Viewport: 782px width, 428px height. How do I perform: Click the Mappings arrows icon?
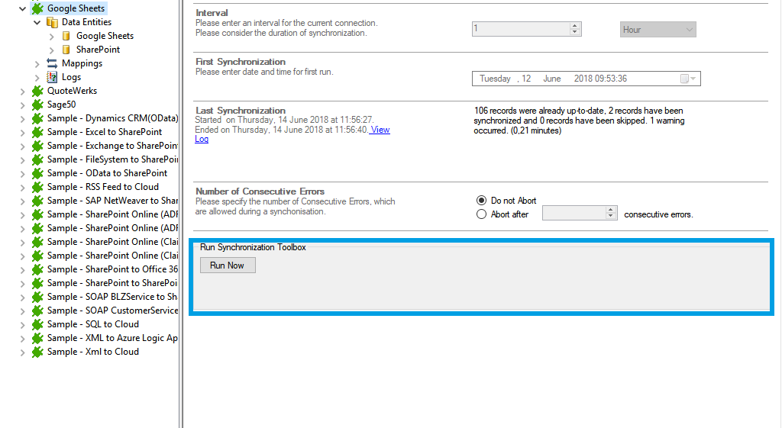point(52,63)
